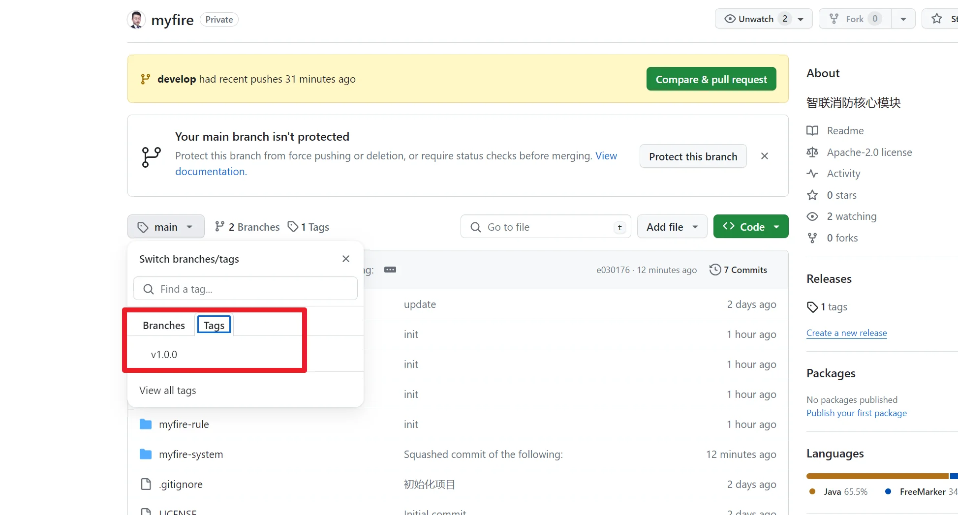The image size is (958, 515).
Task: Click the ellipsis commit message expander
Action: [x=390, y=270]
